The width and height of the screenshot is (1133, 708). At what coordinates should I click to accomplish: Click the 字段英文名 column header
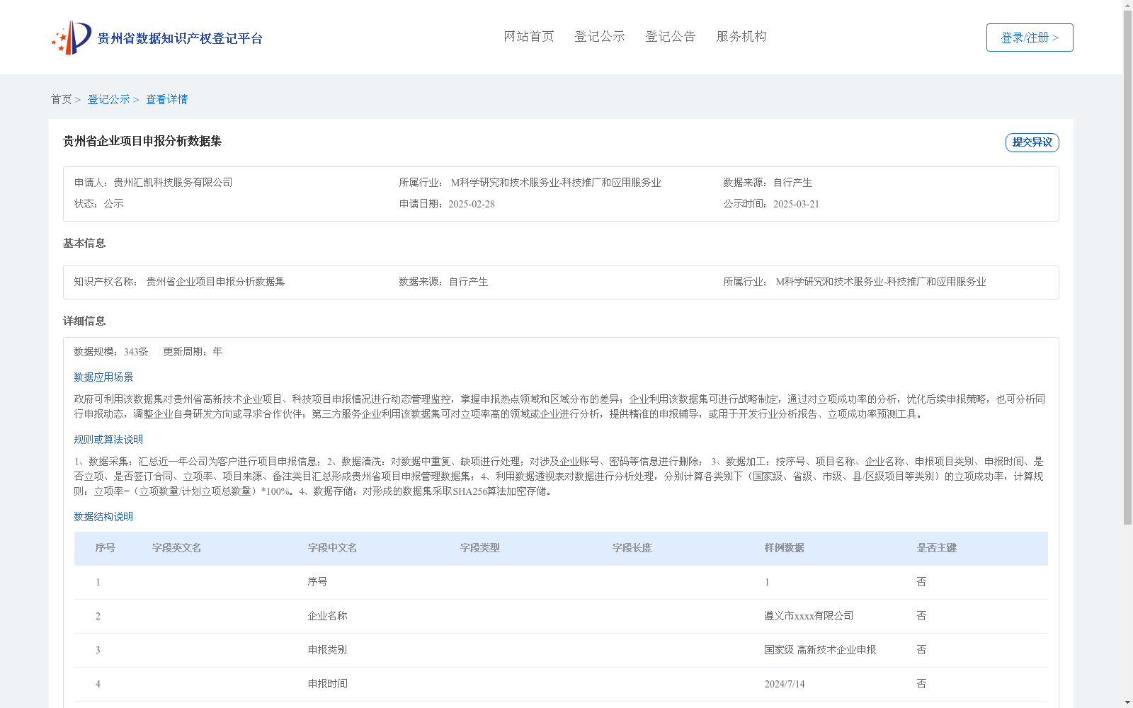(x=177, y=548)
